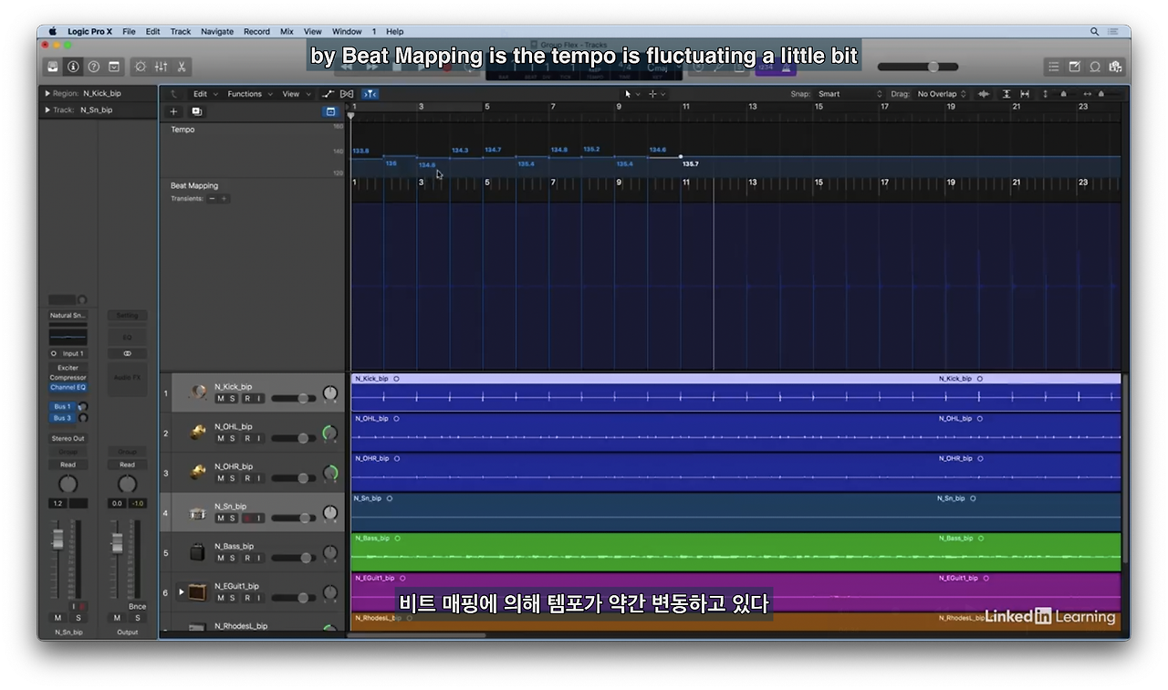Toggle the Inspector info button
Viewport: 1168px width, 690px height.
tap(73, 67)
